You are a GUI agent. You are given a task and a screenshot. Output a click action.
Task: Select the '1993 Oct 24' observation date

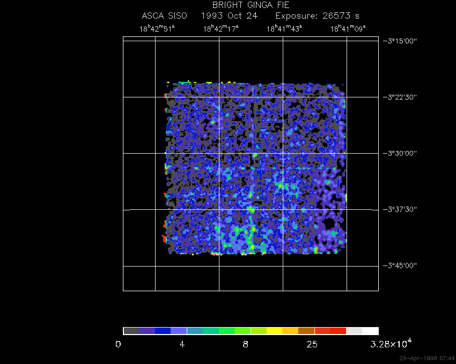pos(229,16)
